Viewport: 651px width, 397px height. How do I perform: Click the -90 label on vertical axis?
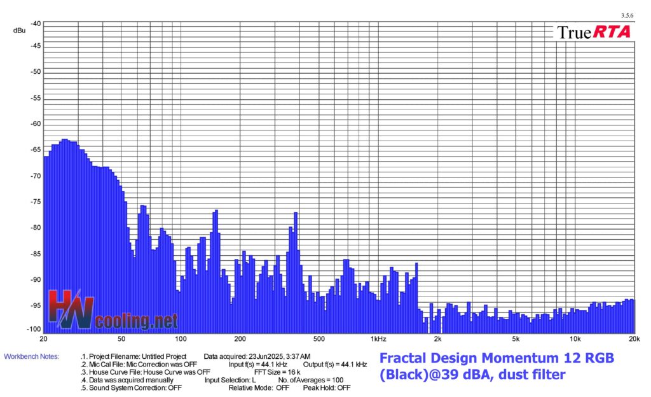pyautogui.click(x=36, y=279)
